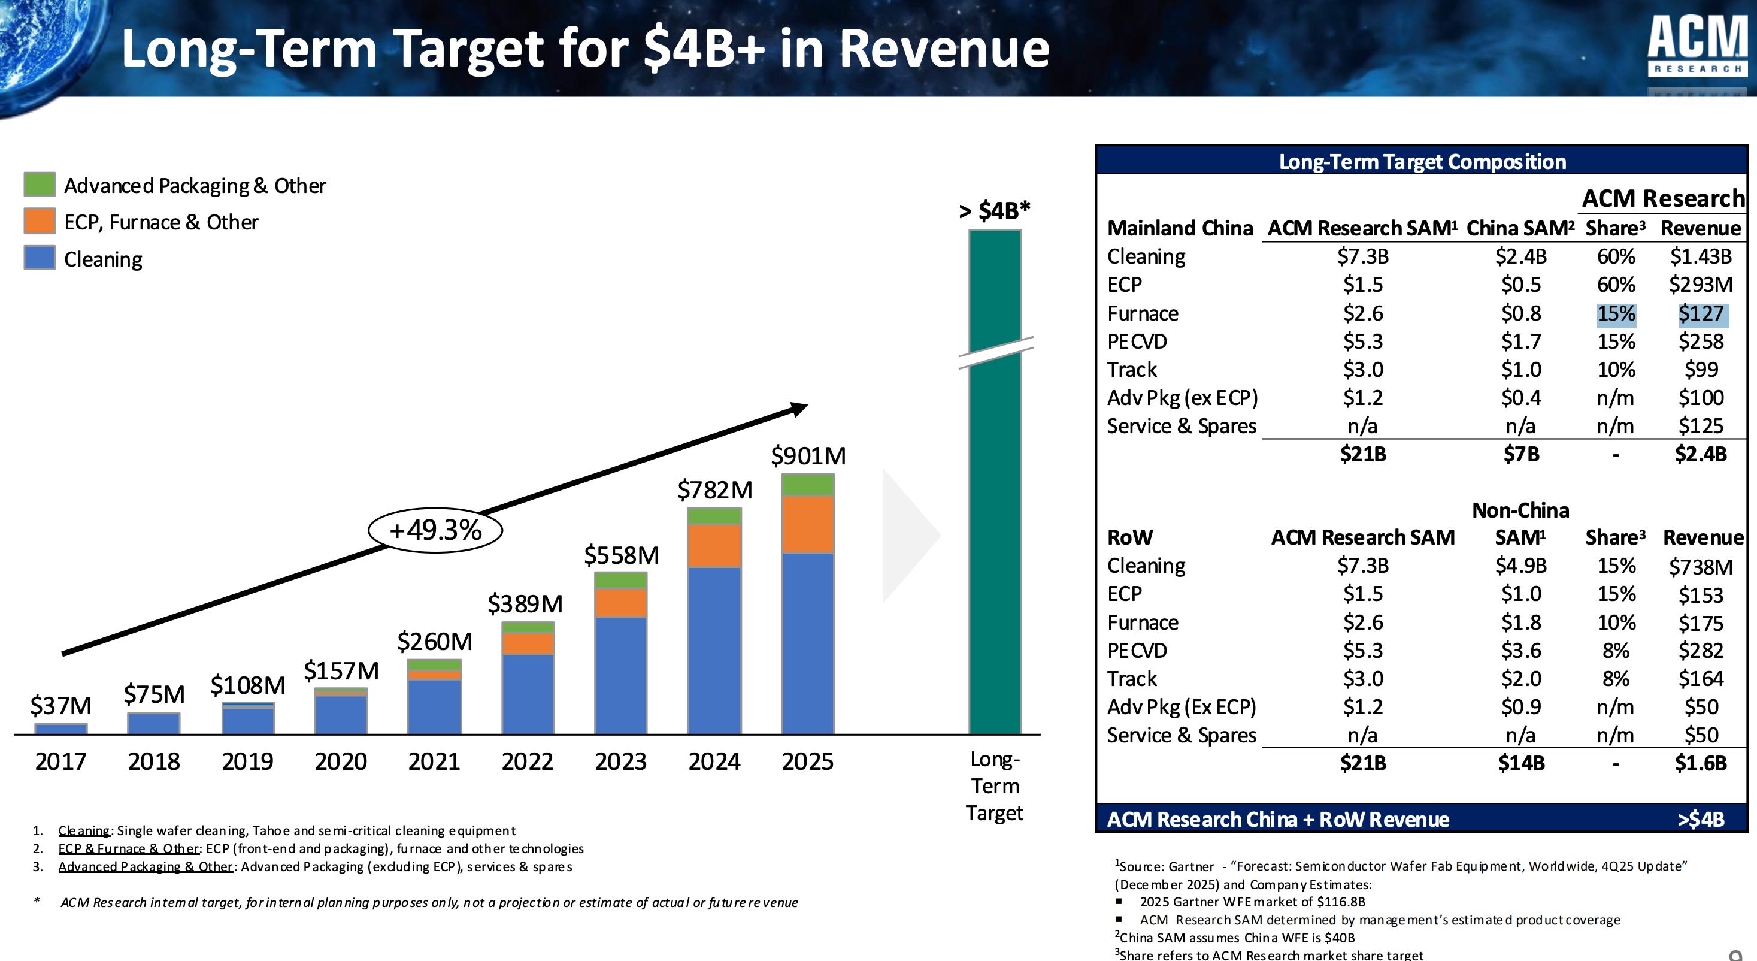
Task: Click the orange segment of the 2025 bar
Action: [x=808, y=524]
